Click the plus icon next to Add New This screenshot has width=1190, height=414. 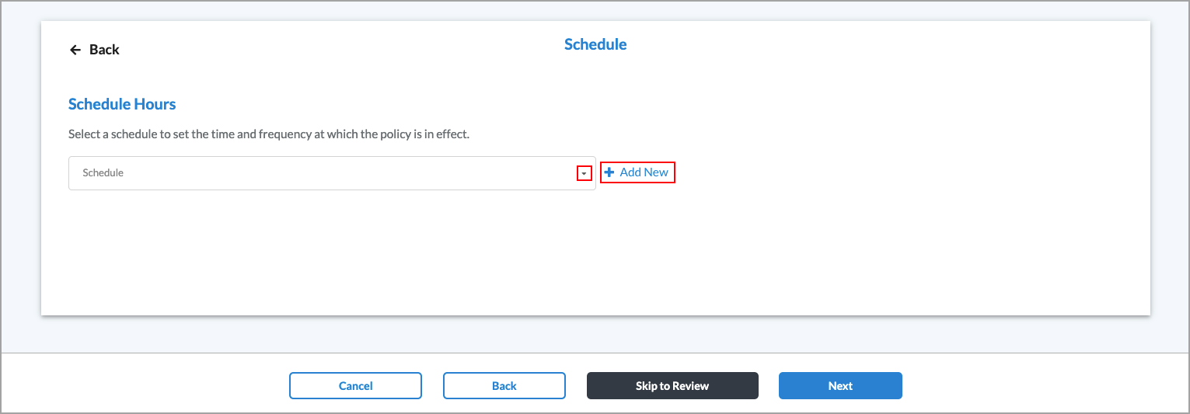(x=609, y=172)
